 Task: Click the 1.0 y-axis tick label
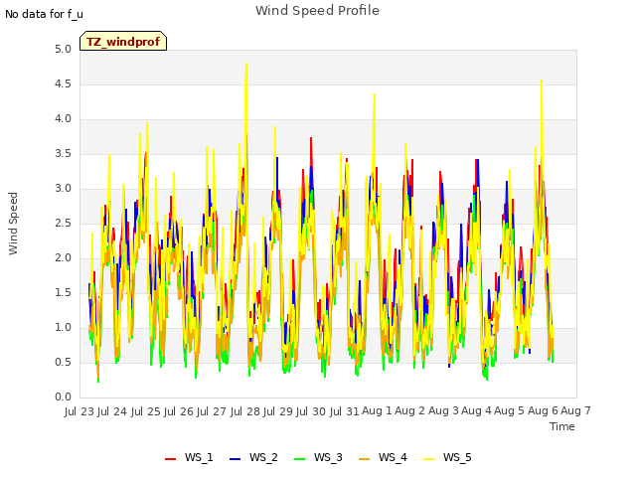[x=63, y=328]
